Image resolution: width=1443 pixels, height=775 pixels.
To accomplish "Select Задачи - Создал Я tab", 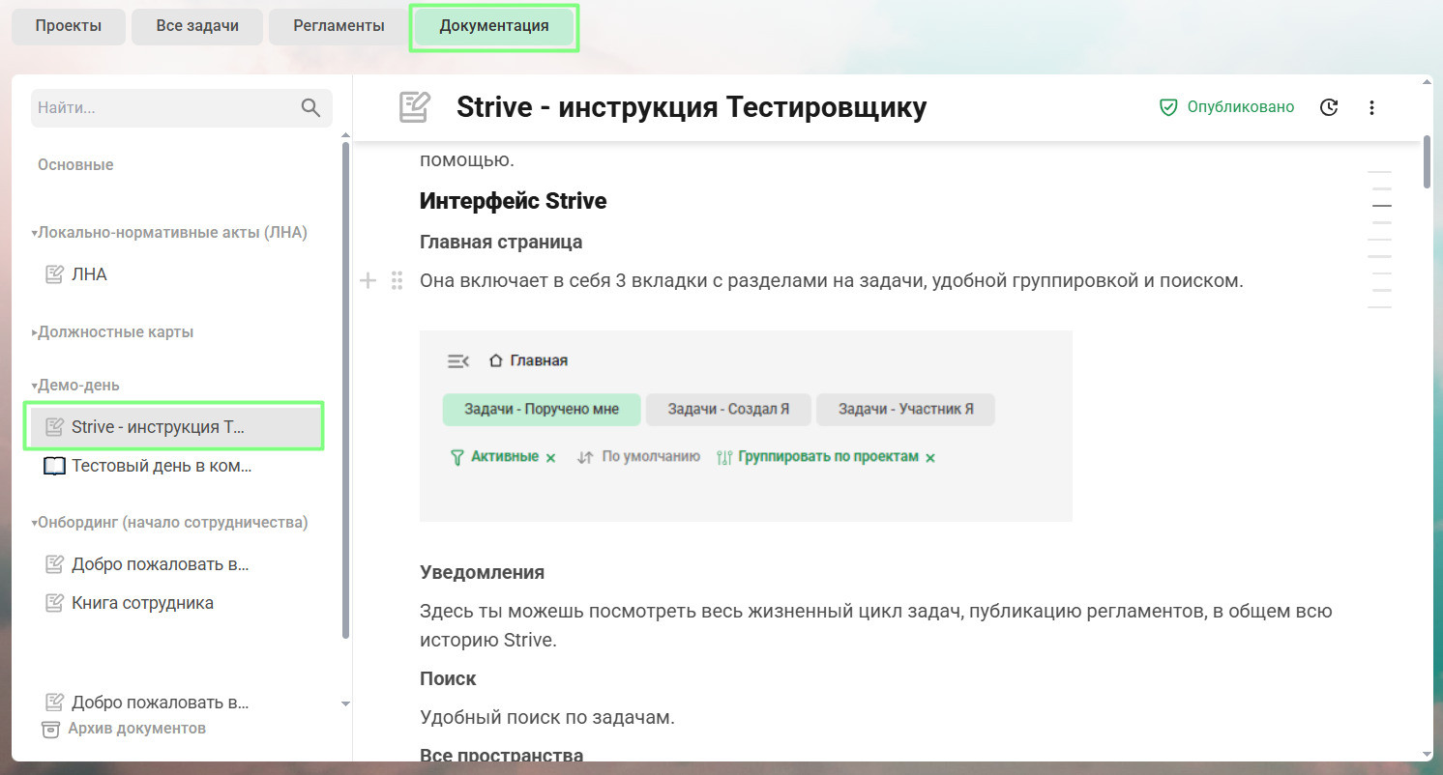I will click(x=728, y=410).
